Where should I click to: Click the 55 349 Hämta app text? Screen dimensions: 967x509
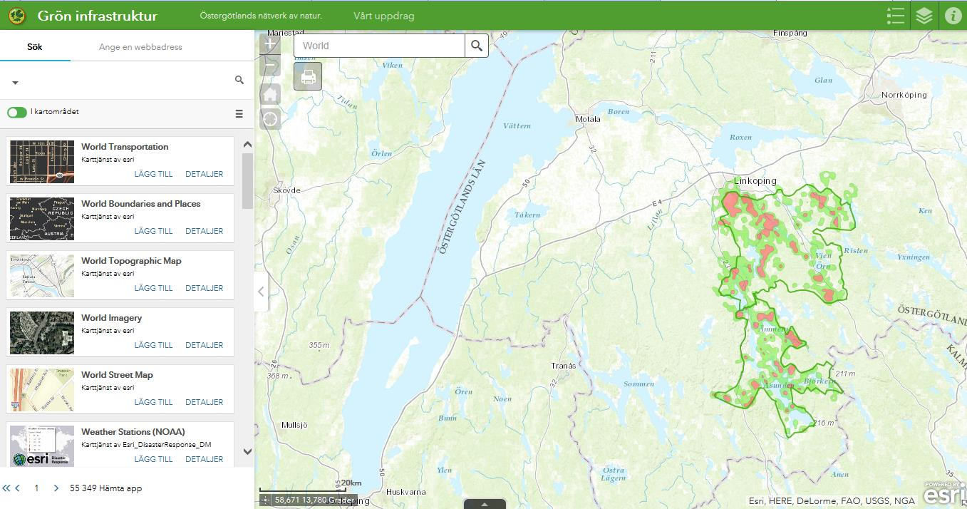coord(105,488)
